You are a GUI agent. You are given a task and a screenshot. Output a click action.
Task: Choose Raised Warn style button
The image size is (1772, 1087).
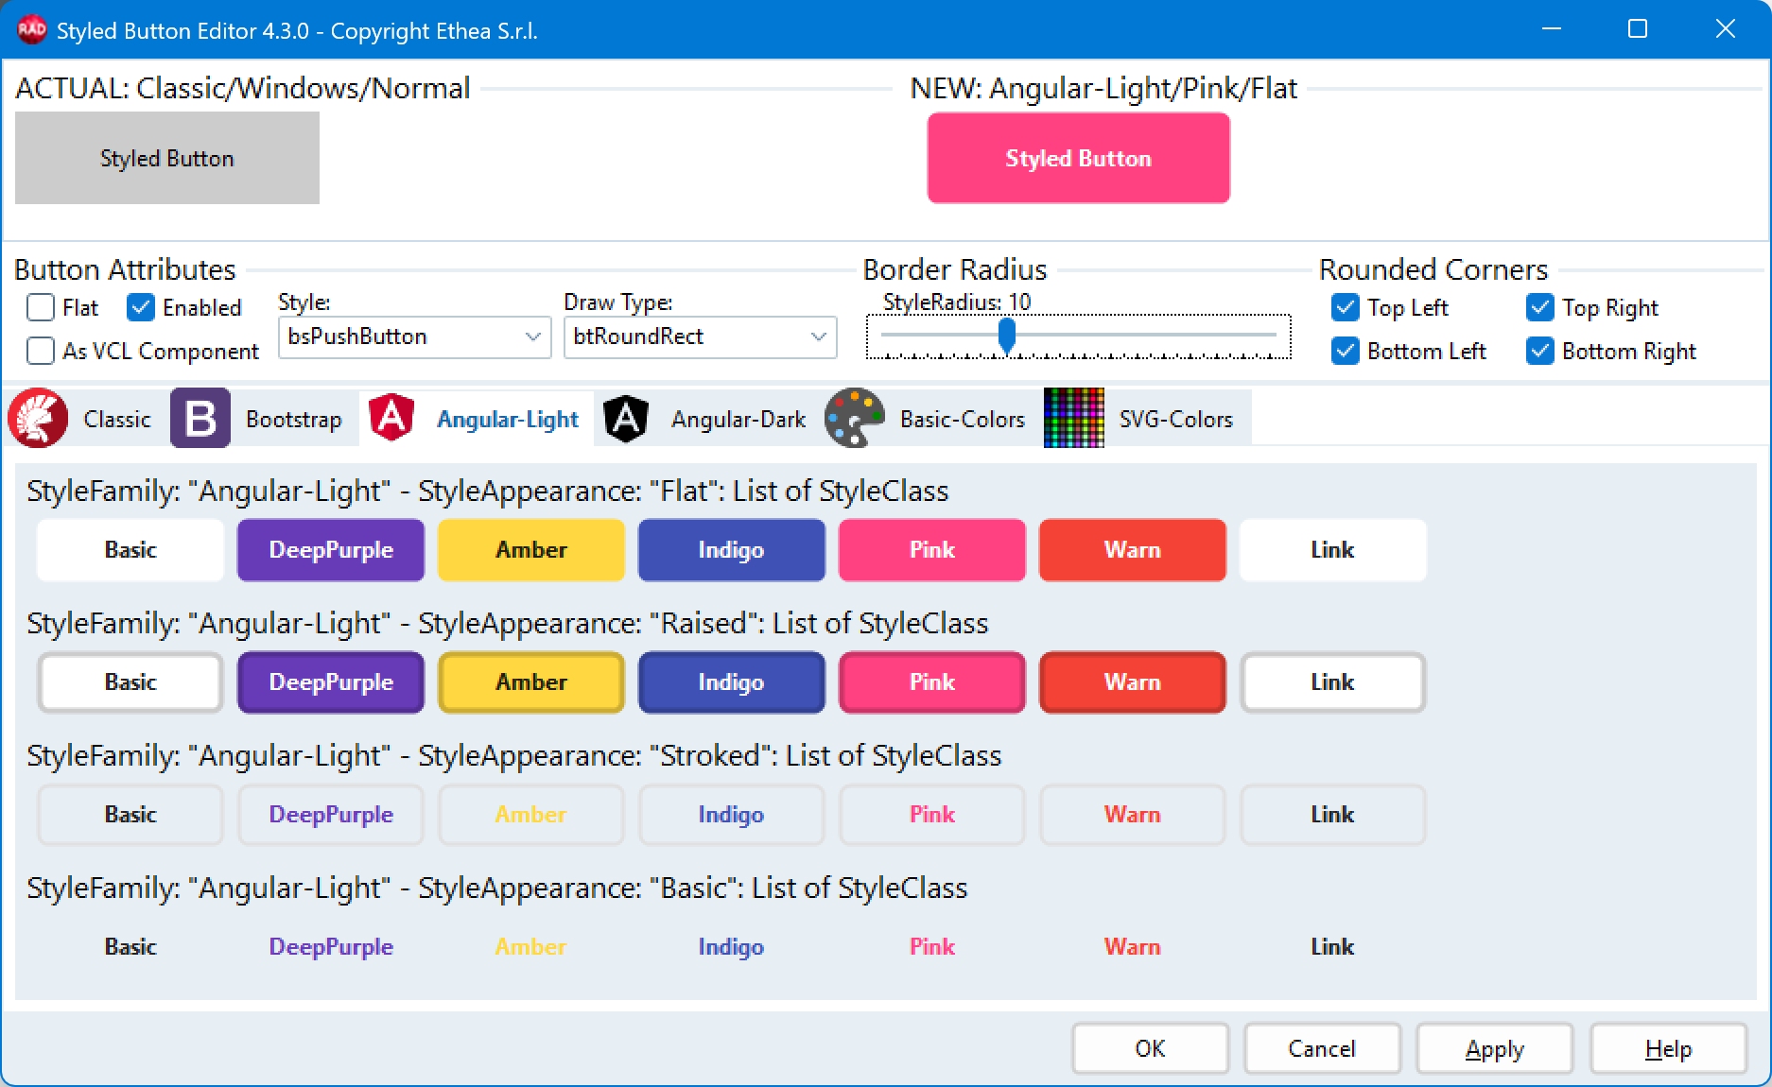coord(1133,682)
